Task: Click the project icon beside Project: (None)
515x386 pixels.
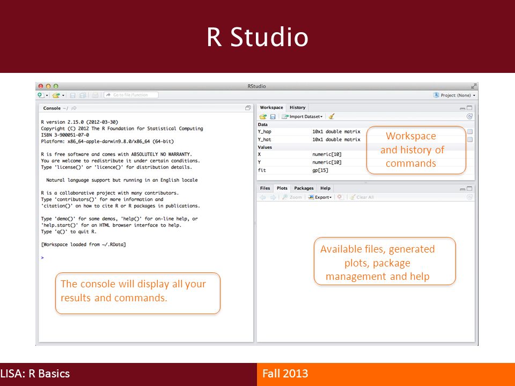Action: [436, 95]
